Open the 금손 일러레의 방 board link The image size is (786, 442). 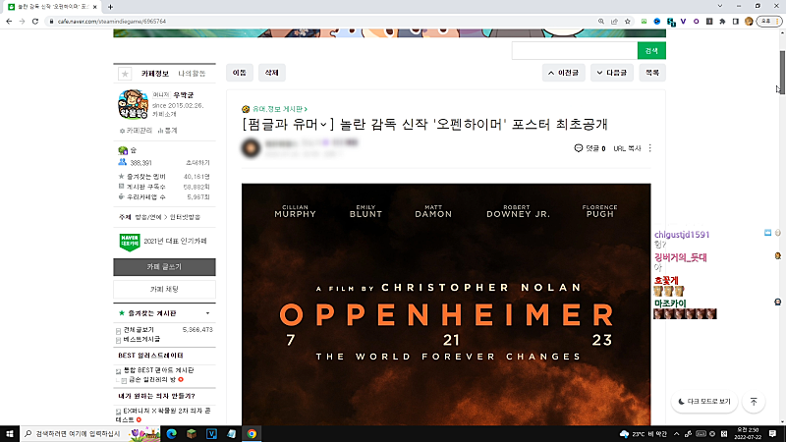click(x=152, y=380)
